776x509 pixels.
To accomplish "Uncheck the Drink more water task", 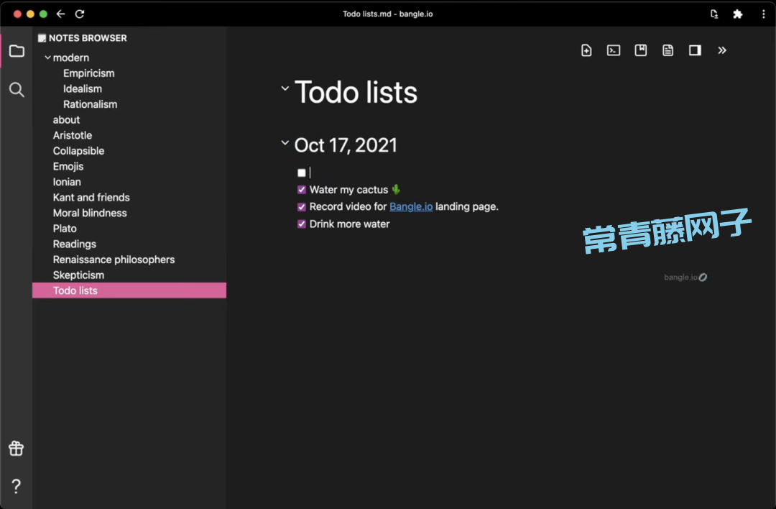I will (x=302, y=224).
